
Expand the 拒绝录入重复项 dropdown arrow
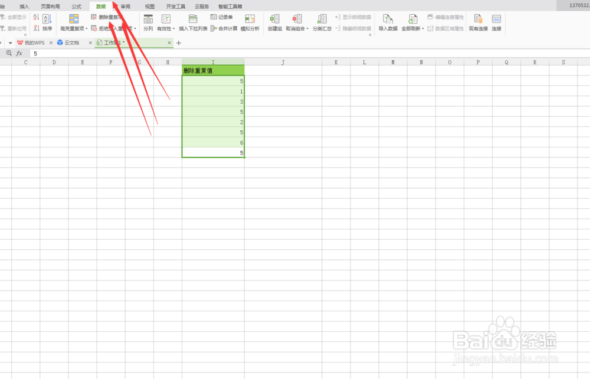coord(135,28)
